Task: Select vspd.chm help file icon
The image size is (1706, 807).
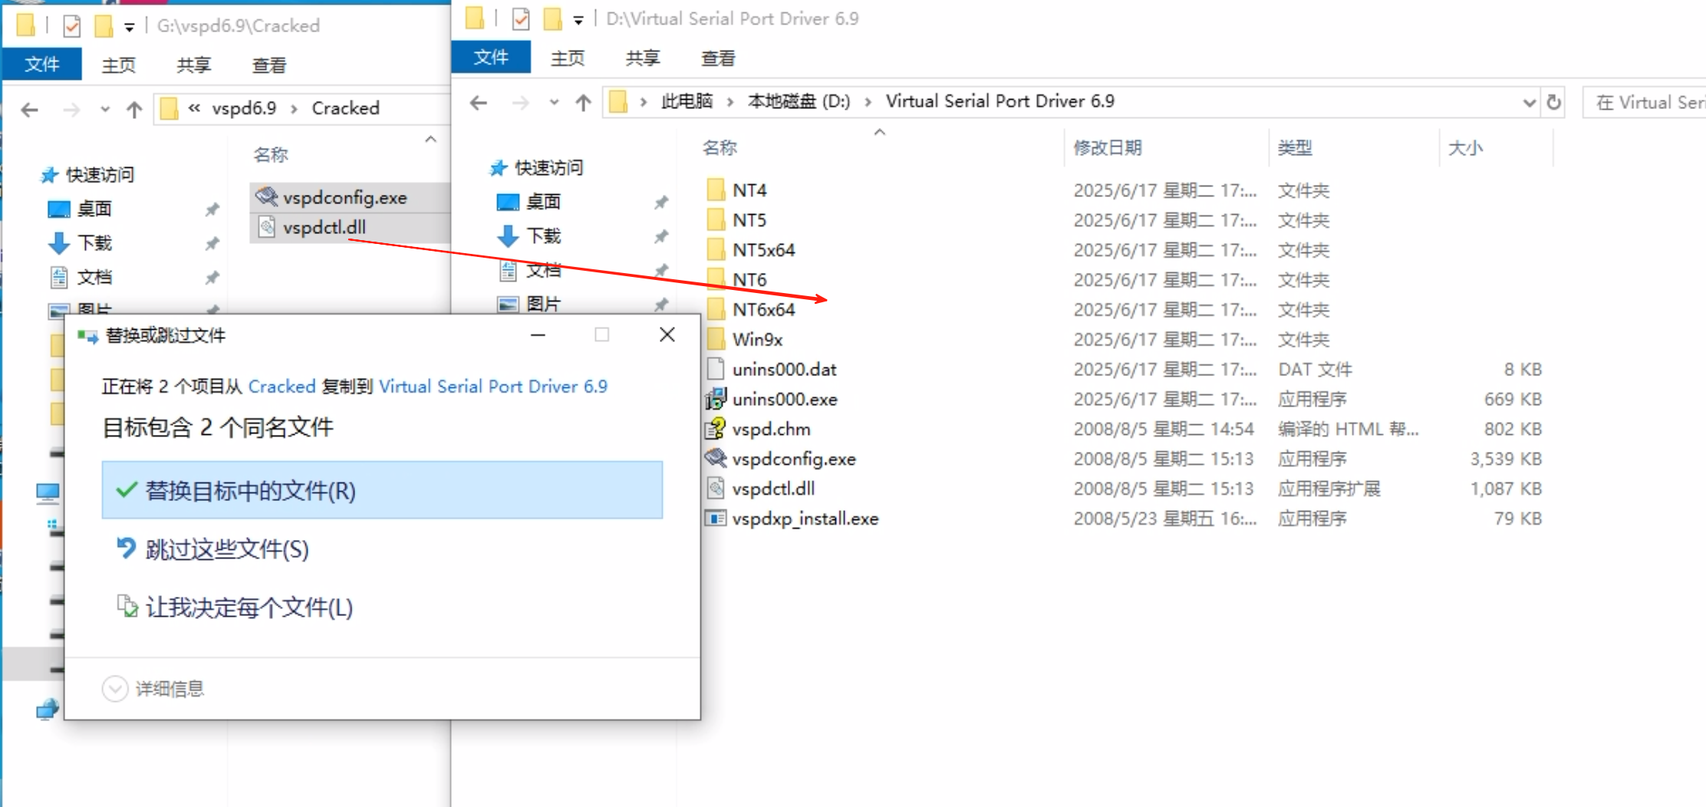Action: coord(716,429)
